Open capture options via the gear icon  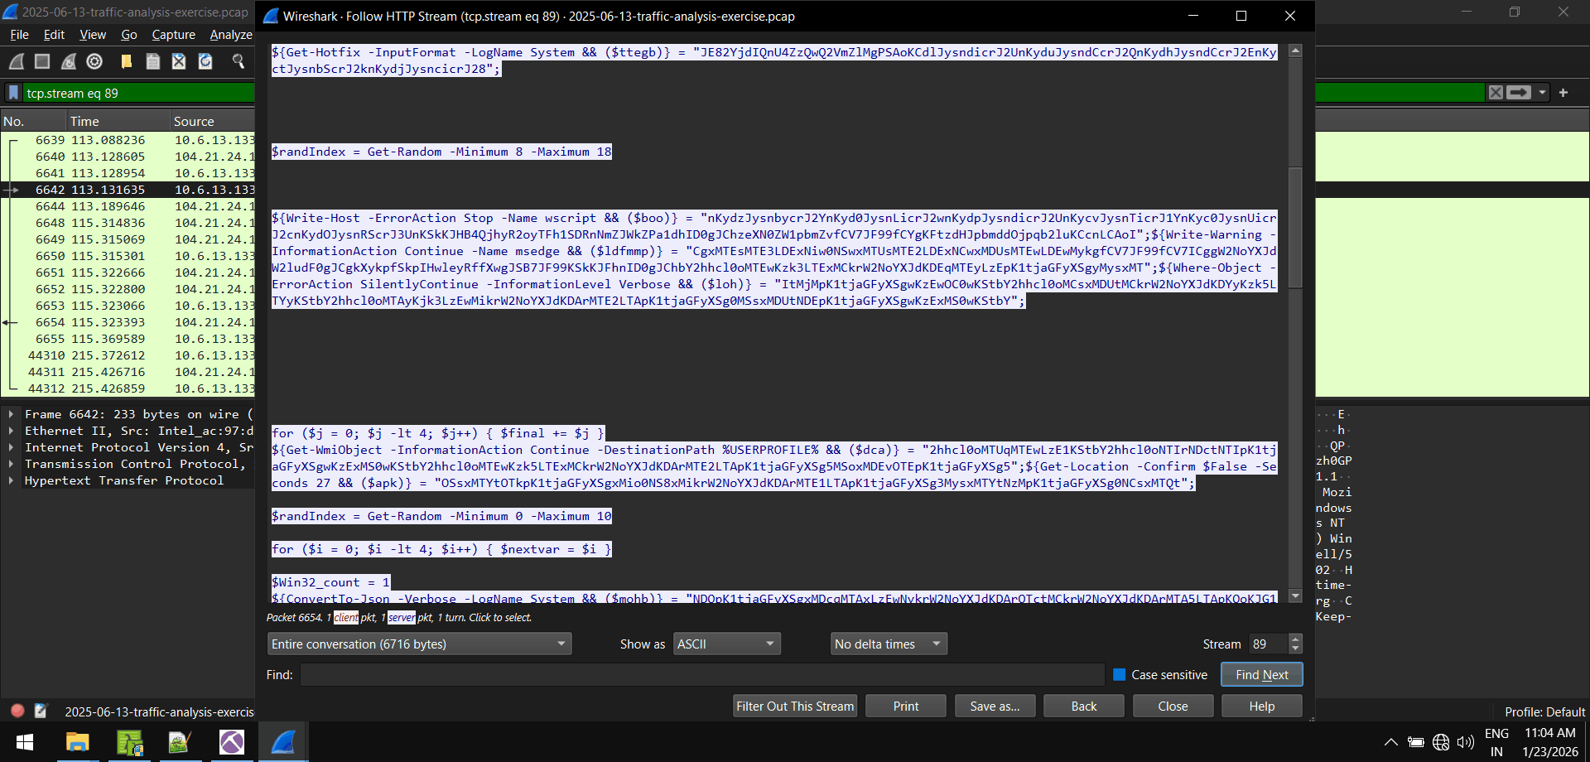(x=94, y=61)
